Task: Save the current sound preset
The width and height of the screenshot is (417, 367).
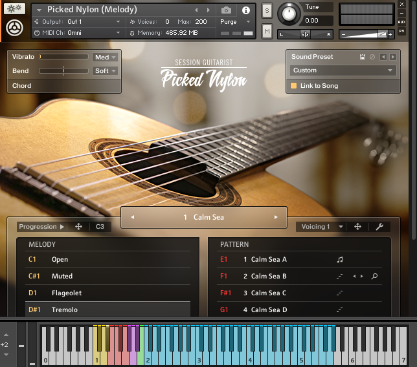Action: coord(363,57)
